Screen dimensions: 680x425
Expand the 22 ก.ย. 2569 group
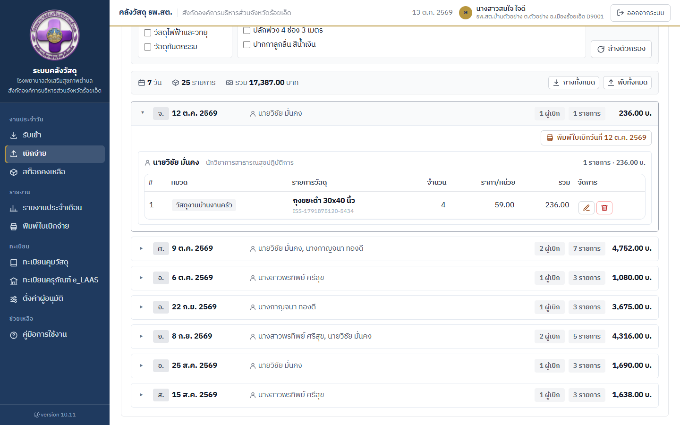click(395, 307)
